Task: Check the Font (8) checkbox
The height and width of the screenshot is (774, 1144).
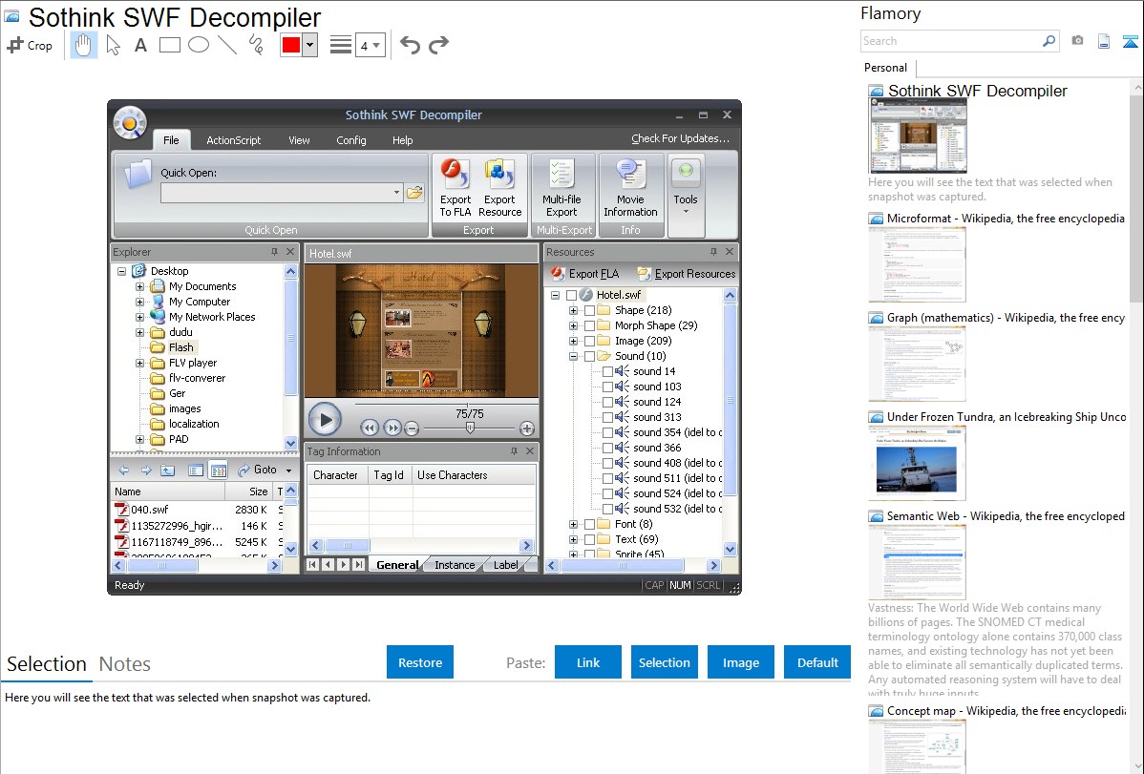Action: coord(589,525)
